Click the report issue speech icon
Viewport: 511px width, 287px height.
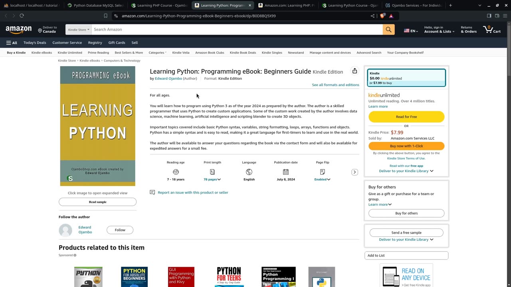[152, 192]
